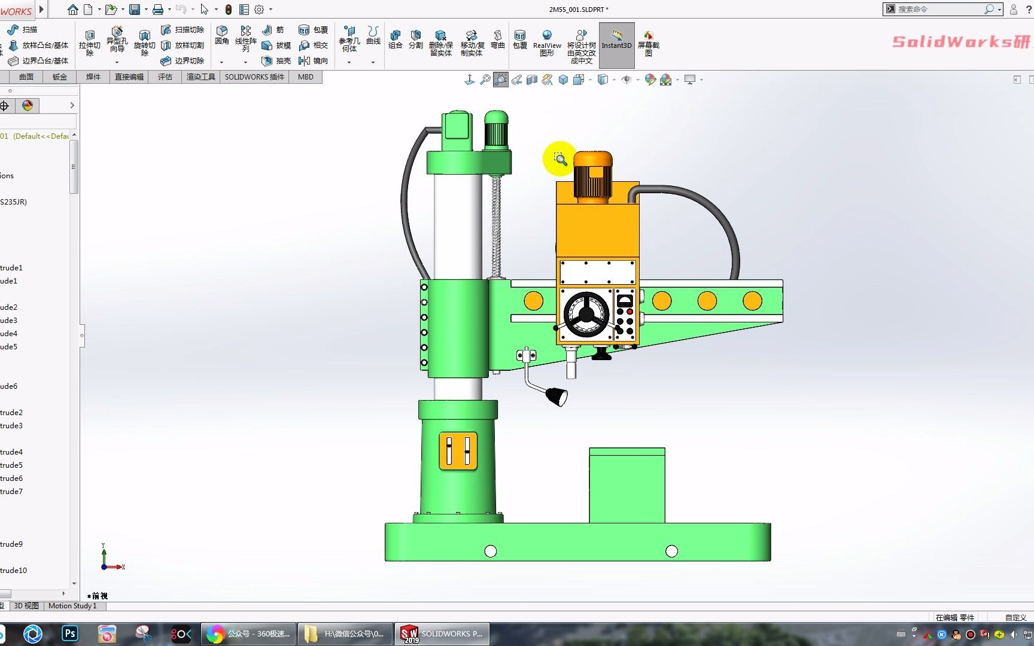Select the 拔模 draft tool
This screenshot has width=1034, height=646.
tap(276, 45)
